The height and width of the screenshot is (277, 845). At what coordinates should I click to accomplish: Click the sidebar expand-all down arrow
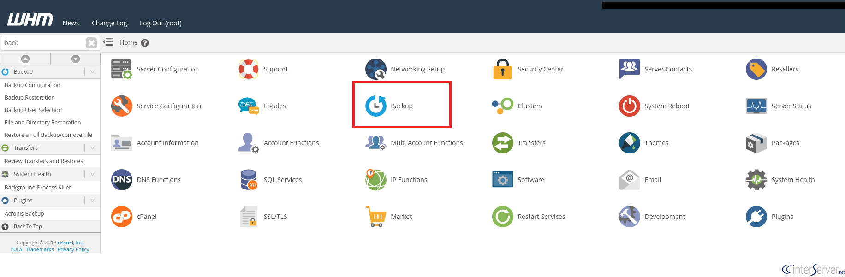click(76, 59)
